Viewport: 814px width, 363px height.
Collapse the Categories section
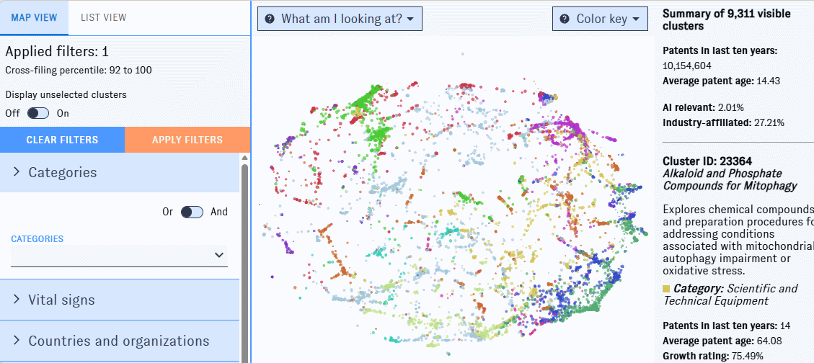[120, 173]
